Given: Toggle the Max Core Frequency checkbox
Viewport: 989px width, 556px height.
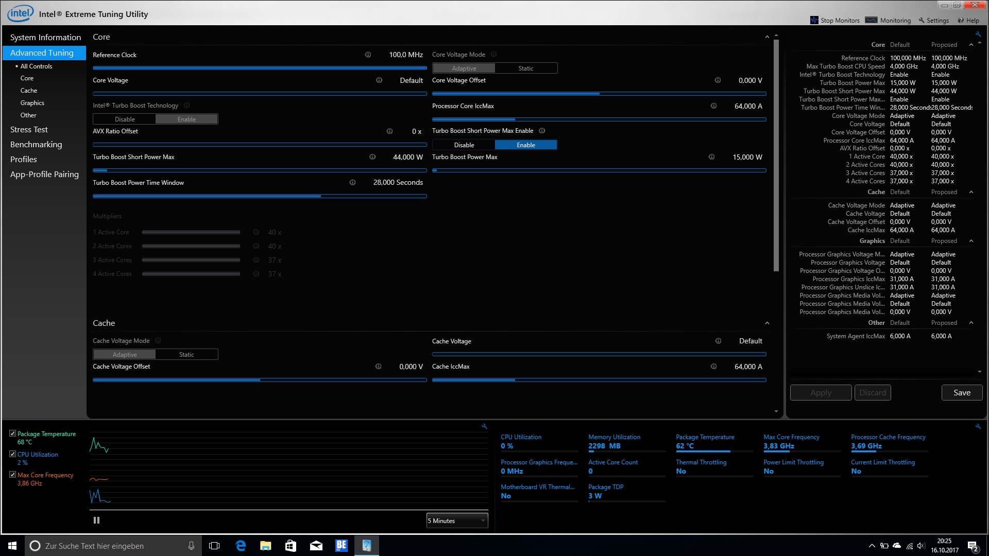Looking at the screenshot, I should (x=12, y=475).
